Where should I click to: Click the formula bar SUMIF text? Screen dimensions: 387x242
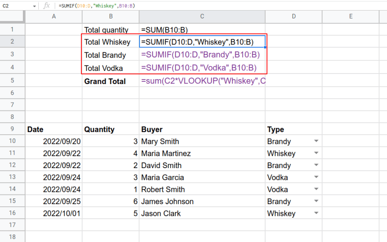97,6
